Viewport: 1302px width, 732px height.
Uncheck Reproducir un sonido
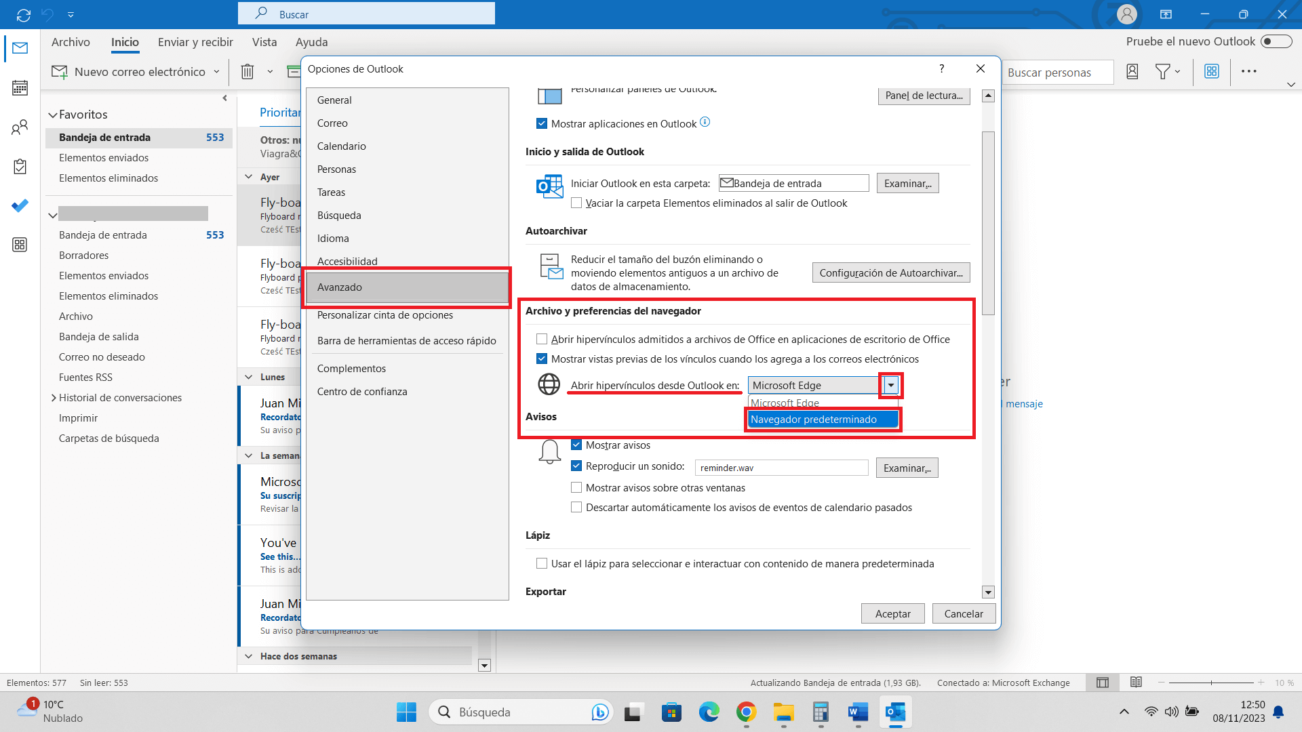pos(576,466)
